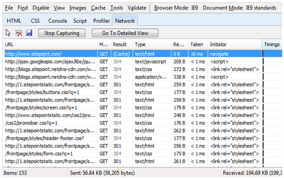The image size is (284, 178).
Task: Sort by the Result column header
Action: click(x=122, y=44)
